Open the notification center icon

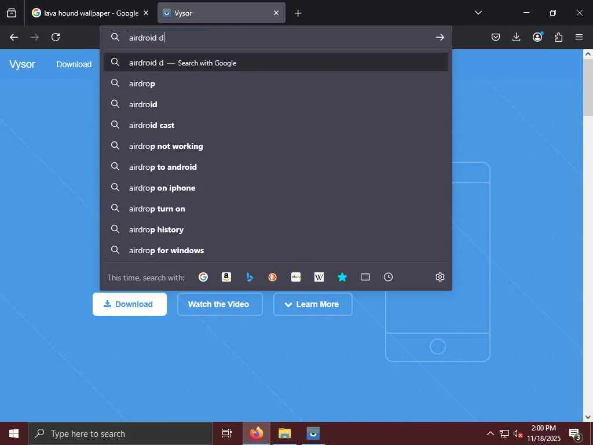574,433
